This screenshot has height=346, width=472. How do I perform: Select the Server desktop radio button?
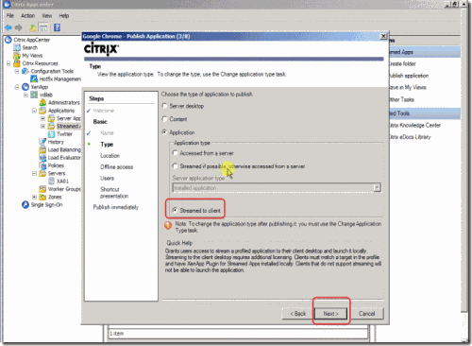pyautogui.click(x=164, y=106)
